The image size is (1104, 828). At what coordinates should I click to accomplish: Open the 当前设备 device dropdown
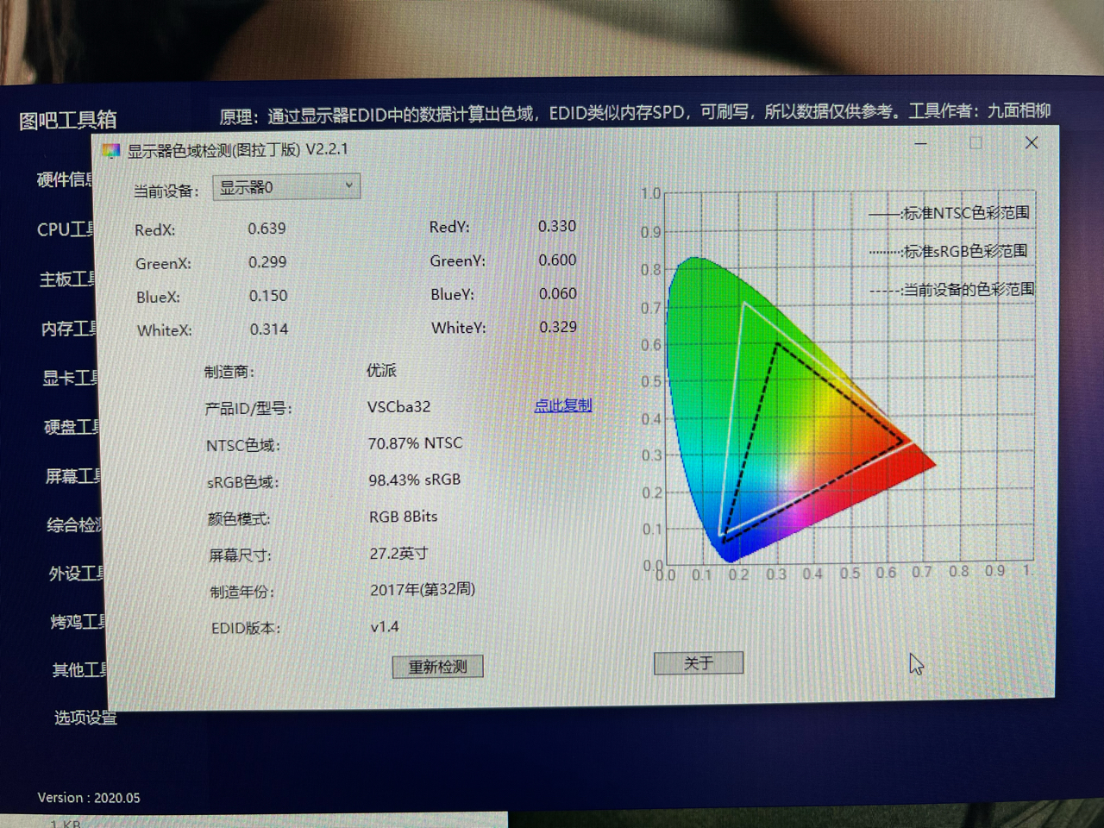click(x=348, y=185)
